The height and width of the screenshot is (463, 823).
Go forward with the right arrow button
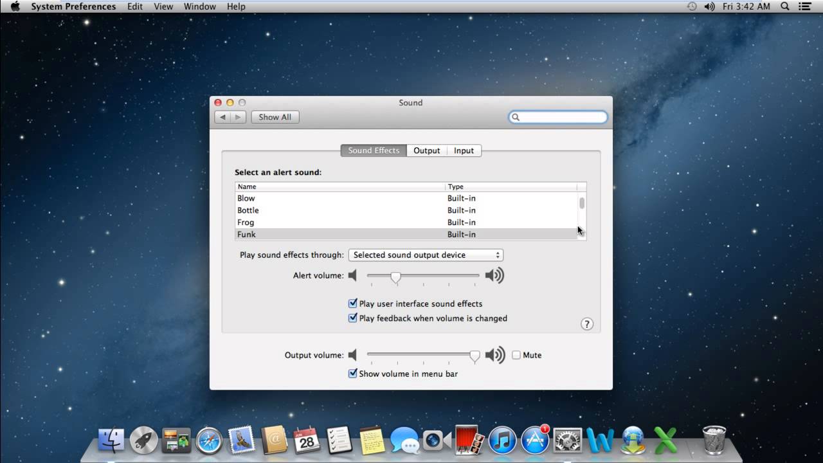(238, 117)
